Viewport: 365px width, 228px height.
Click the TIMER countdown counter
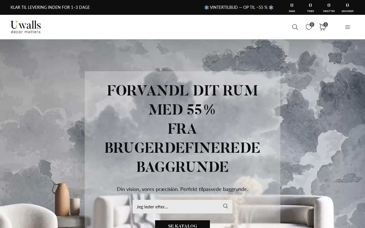(310, 7)
